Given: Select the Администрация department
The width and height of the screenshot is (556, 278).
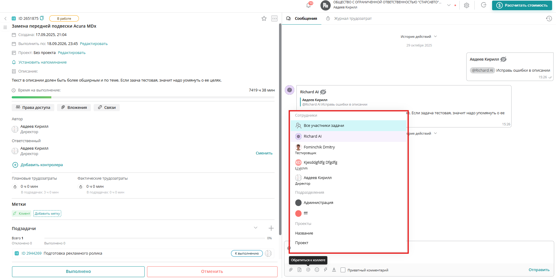Looking at the screenshot, I should tap(348, 203).
